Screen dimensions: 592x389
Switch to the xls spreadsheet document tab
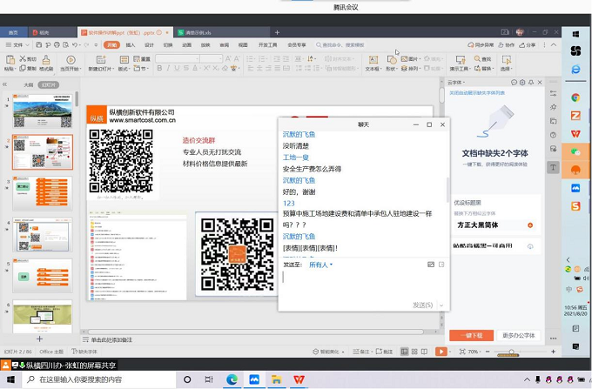[223, 32]
